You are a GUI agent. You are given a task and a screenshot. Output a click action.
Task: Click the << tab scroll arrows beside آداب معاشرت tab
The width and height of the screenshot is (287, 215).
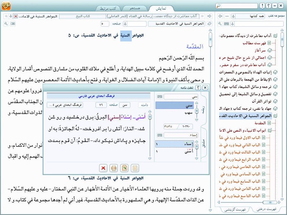click(x=202, y=16)
